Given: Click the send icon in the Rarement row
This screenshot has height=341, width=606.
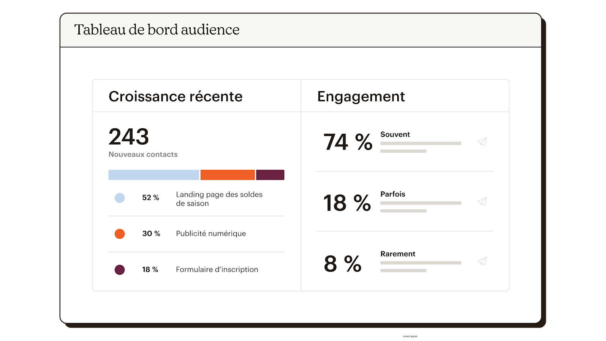Looking at the screenshot, I should [482, 261].
